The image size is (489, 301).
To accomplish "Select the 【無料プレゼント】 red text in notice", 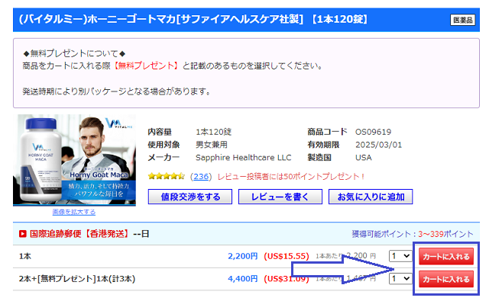I will [146, 66].
